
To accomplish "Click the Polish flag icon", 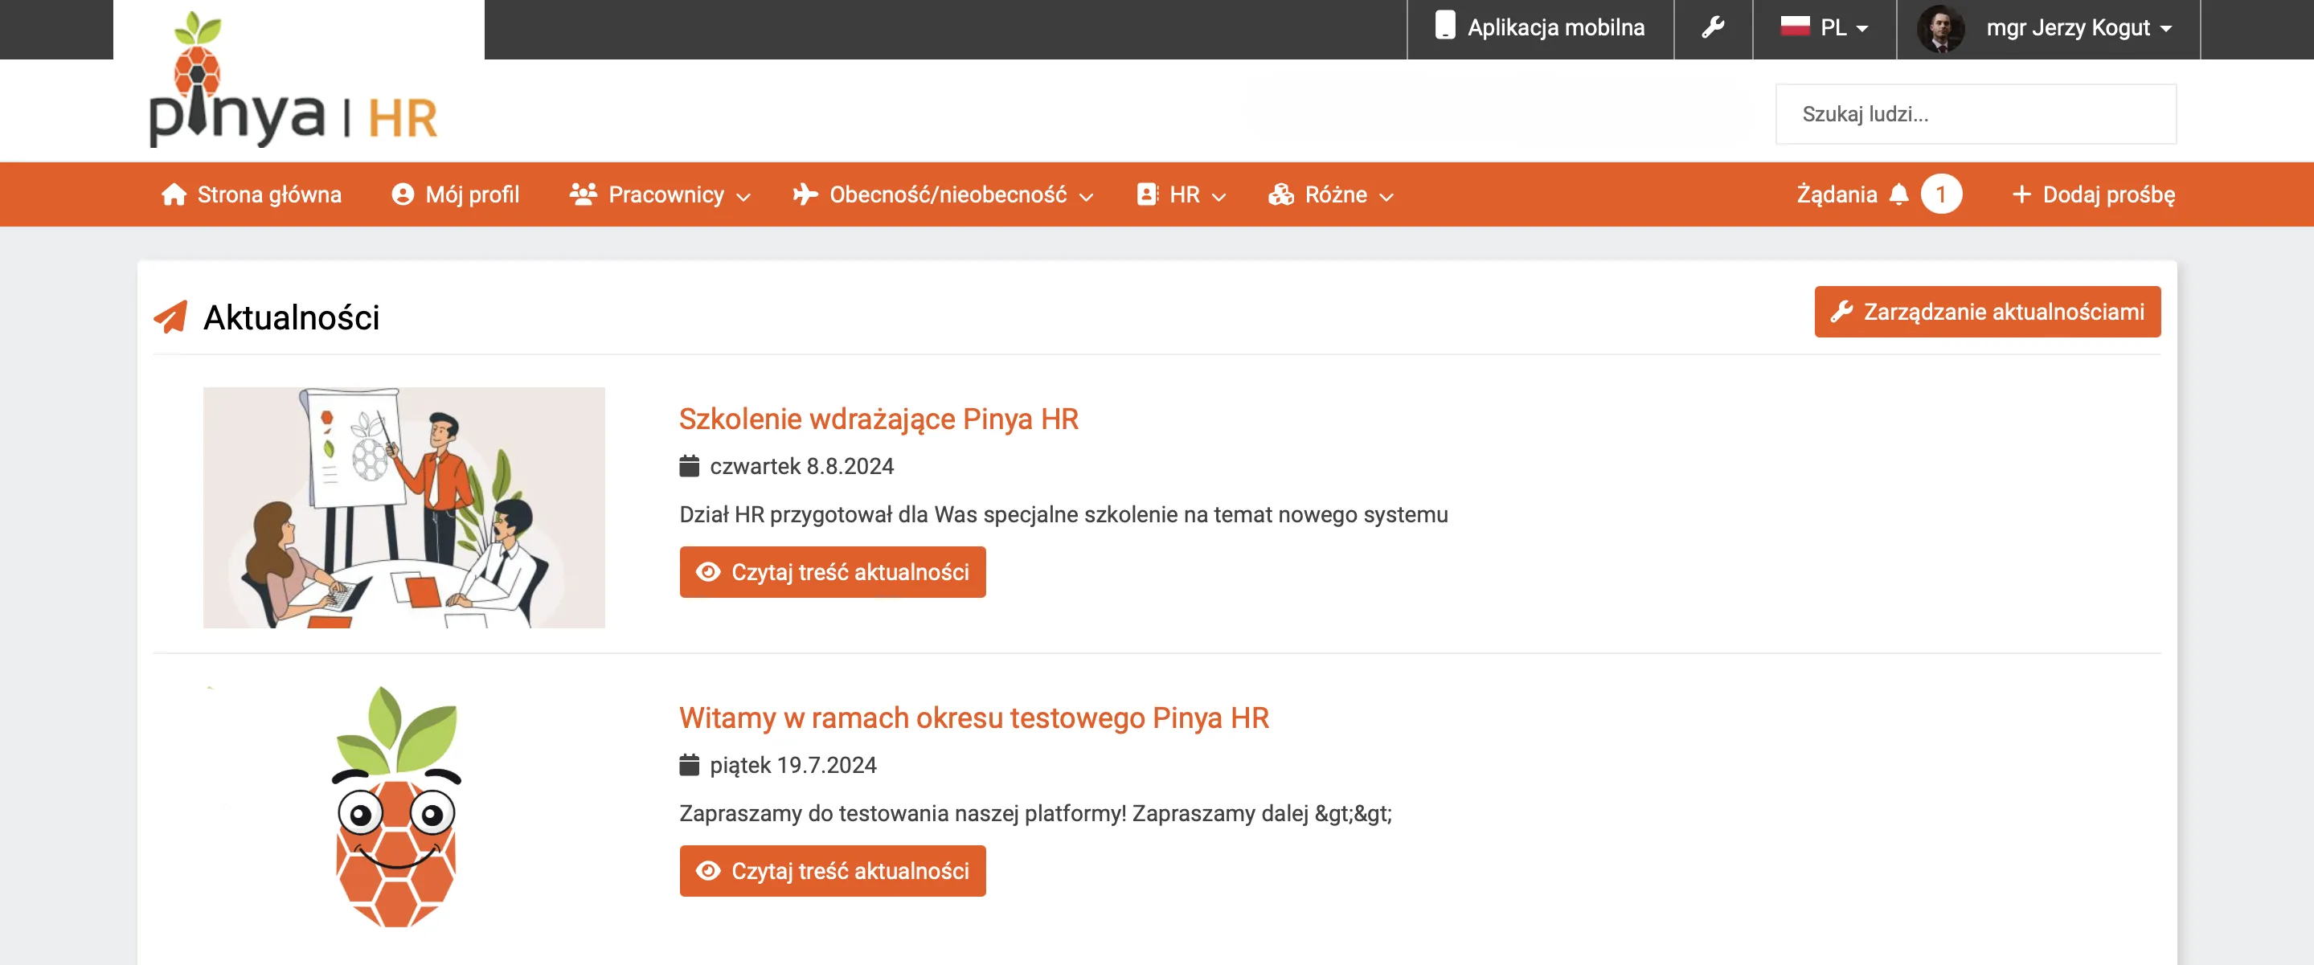I will [1794, 26].
